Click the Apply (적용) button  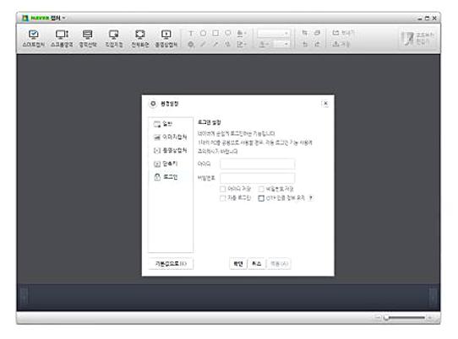click(279, 264)
